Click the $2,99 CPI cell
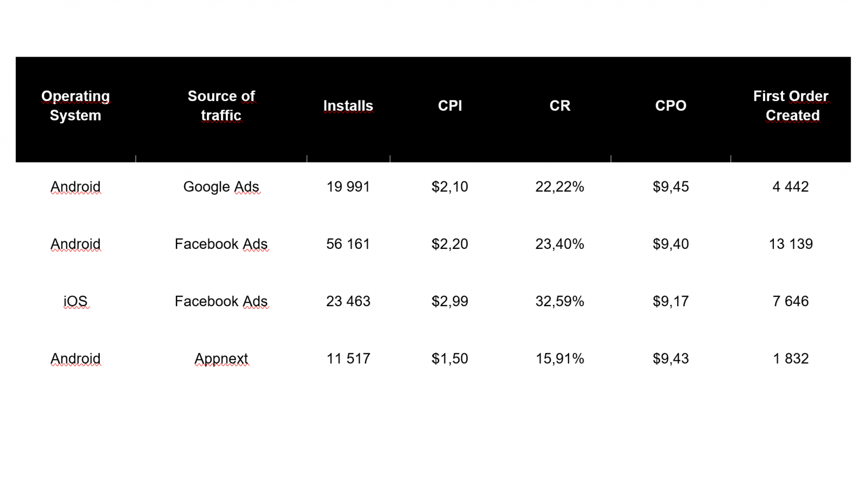The height and width of the screenshot is (486, 864). pos(450,301)
